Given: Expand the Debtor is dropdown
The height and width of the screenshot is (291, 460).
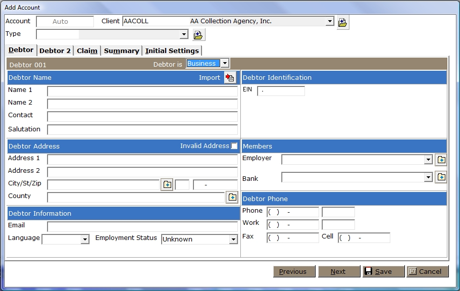Looking at the screenshot, I should click(x=225, y=63).
